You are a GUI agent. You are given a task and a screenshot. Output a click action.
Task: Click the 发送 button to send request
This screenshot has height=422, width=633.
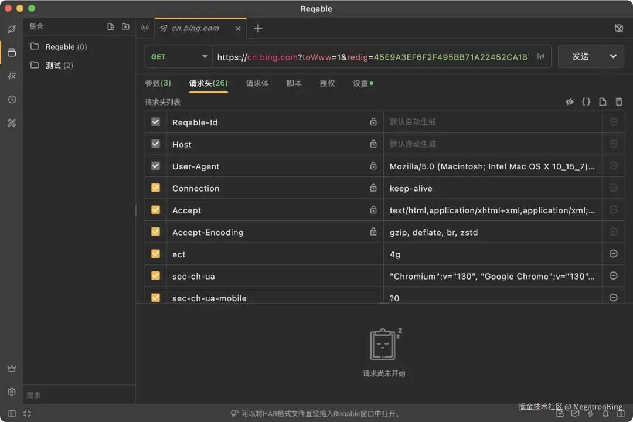pyautogui.click(x=580, y=56)
